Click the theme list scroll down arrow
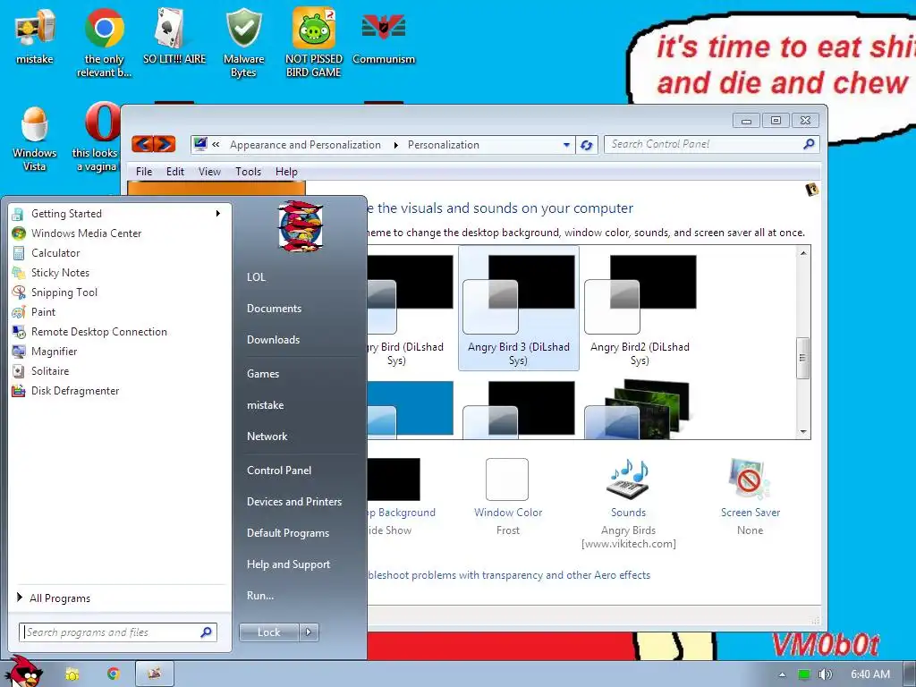The width and height of the screenshot is (916, 687). pyautogui.click(x=803, y=432)
